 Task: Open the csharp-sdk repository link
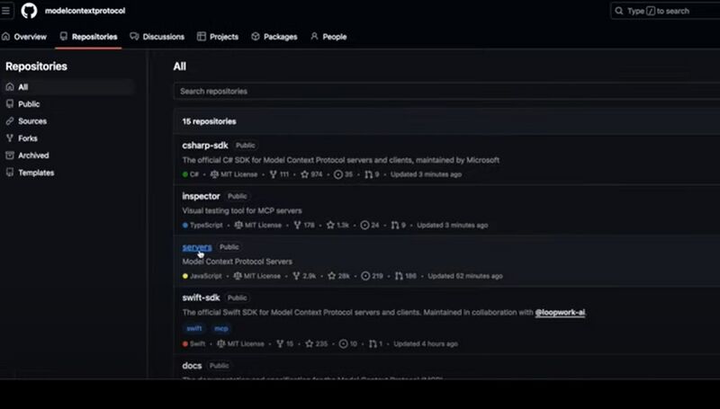204,145
